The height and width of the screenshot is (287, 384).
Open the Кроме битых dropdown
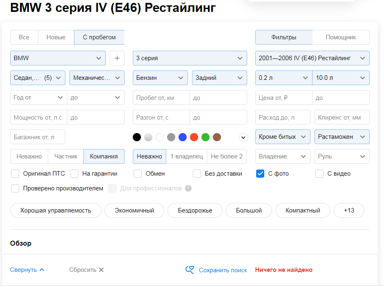coord(283,137)
